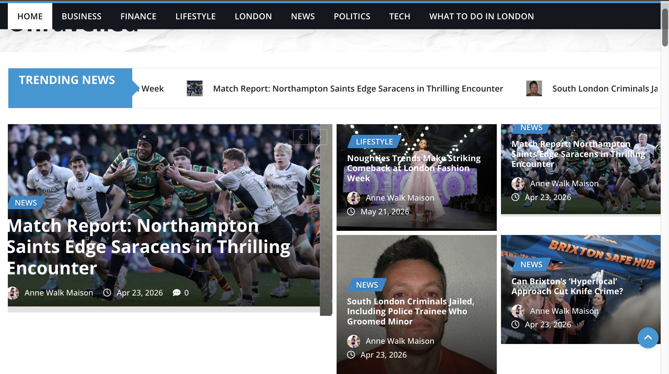Open WHAT TO DO IN LONDON menu

(481, 16)
